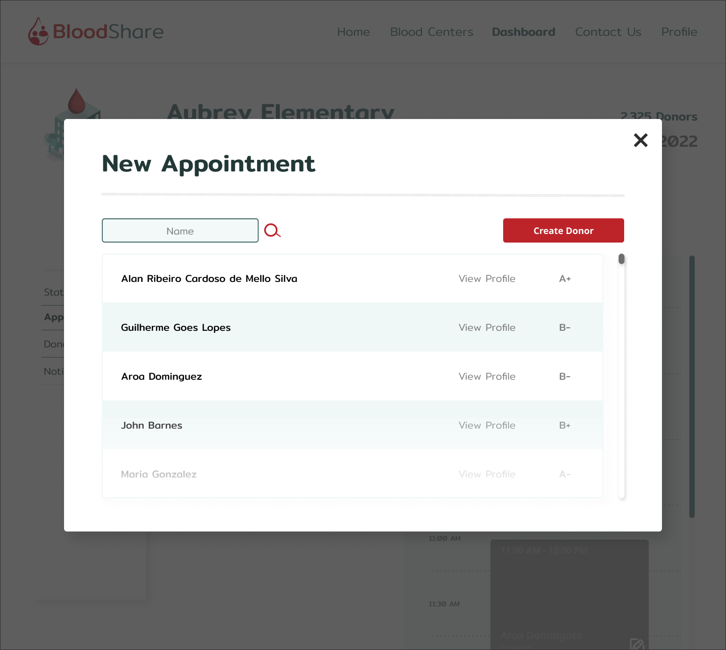Click the background page scrollbar
Viewport: 726px width, 650px height.
(692, 387)
